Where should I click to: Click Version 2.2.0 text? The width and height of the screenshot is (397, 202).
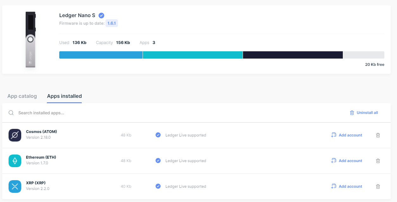[38, 189]
